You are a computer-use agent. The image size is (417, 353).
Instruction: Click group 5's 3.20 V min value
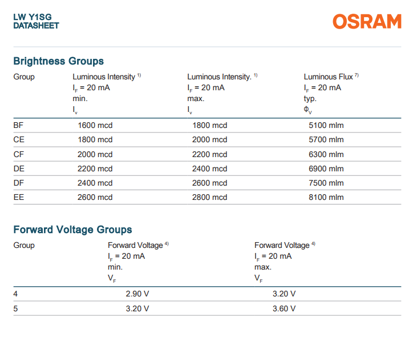pyautogui.click(x=137, y=309)
